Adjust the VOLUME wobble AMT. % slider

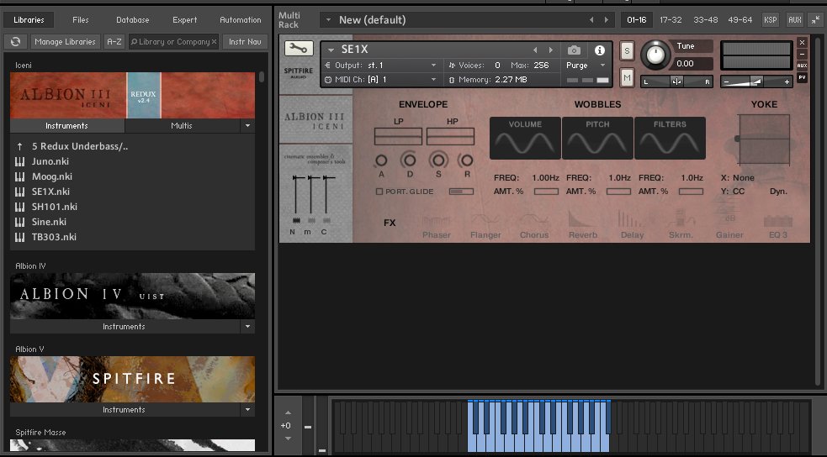[x=546, y=192]
